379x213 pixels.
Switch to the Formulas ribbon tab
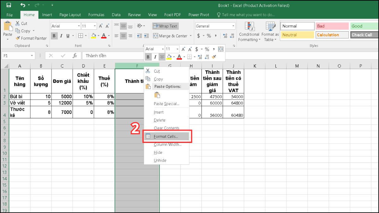click(x=96, y=15)
